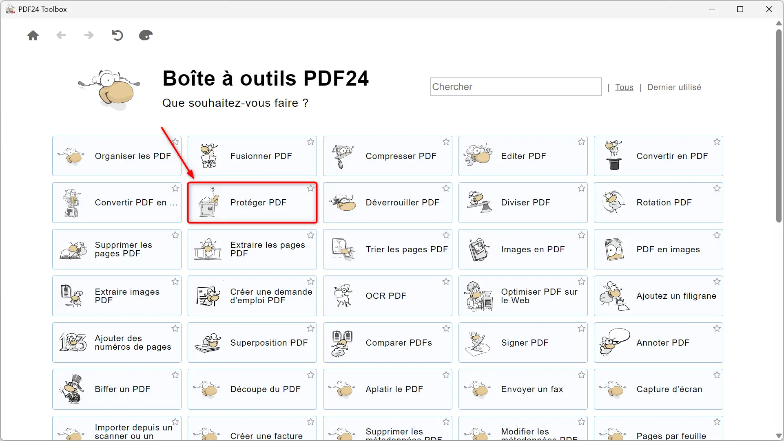Open the Découpe du PDF tool
Viewport: 784px width, 441px height.
click(252, 389)
